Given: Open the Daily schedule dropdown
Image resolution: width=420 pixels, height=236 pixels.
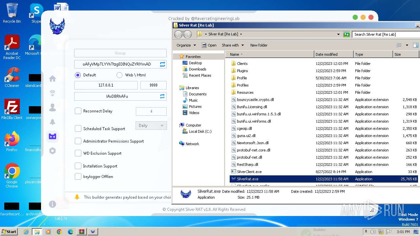Looking at the screenshot, I should point(151,126).
